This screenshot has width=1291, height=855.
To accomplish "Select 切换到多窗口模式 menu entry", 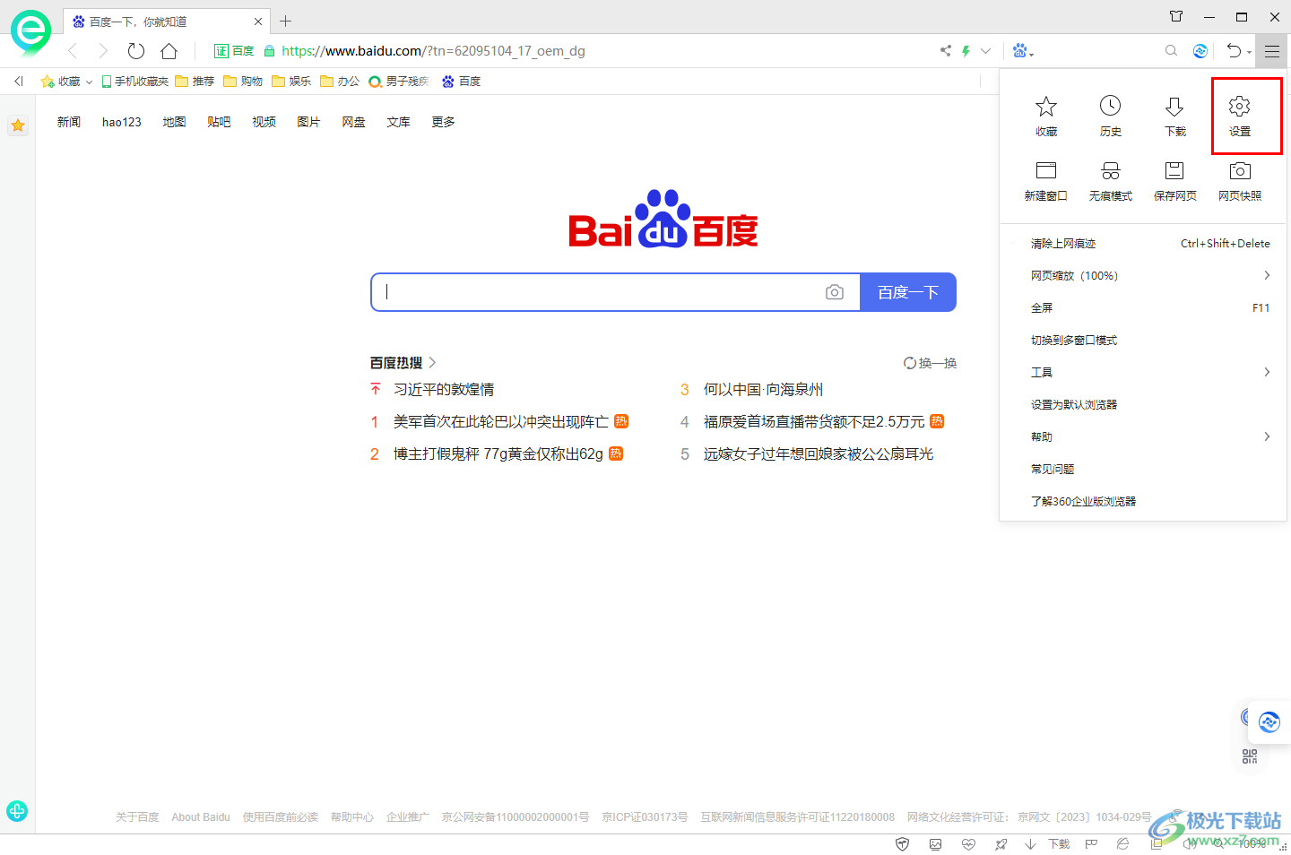I will 1143,341.
